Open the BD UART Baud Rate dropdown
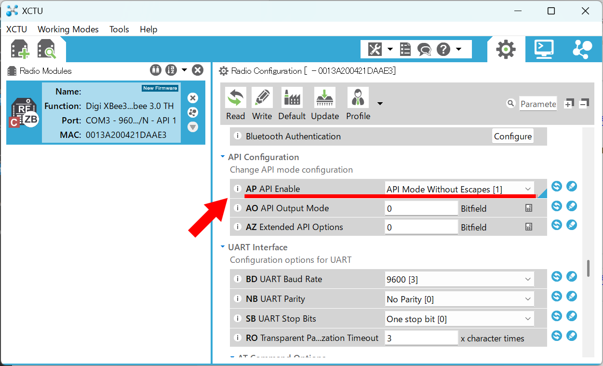The height and width of the screenshot is (366, 603). point(459,279)
